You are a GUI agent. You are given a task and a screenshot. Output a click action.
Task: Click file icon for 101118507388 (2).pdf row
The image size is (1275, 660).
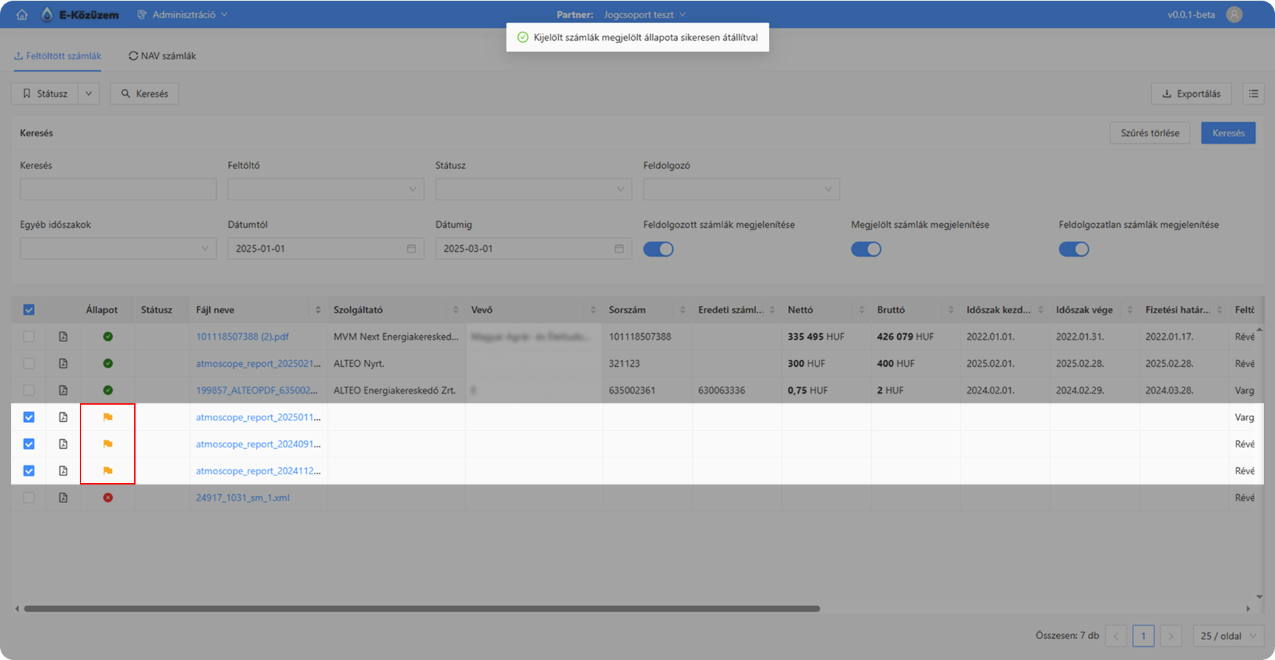pyautogui.click(x=63, y=337)
